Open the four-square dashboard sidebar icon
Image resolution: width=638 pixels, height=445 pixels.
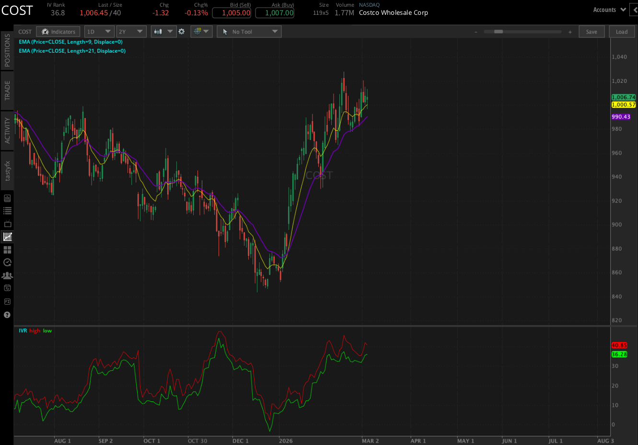pos(7,250)
